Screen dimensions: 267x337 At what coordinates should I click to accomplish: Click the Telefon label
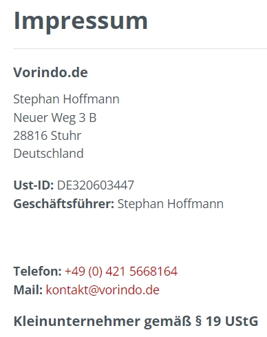click(38, 272)
